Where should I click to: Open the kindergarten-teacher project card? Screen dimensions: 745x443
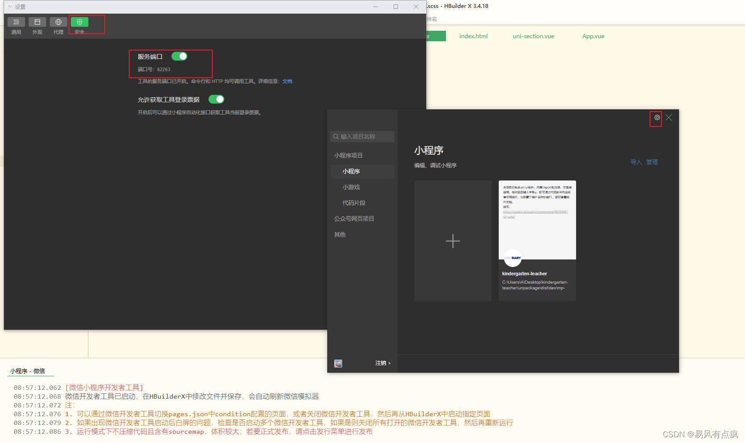(537, 241)
